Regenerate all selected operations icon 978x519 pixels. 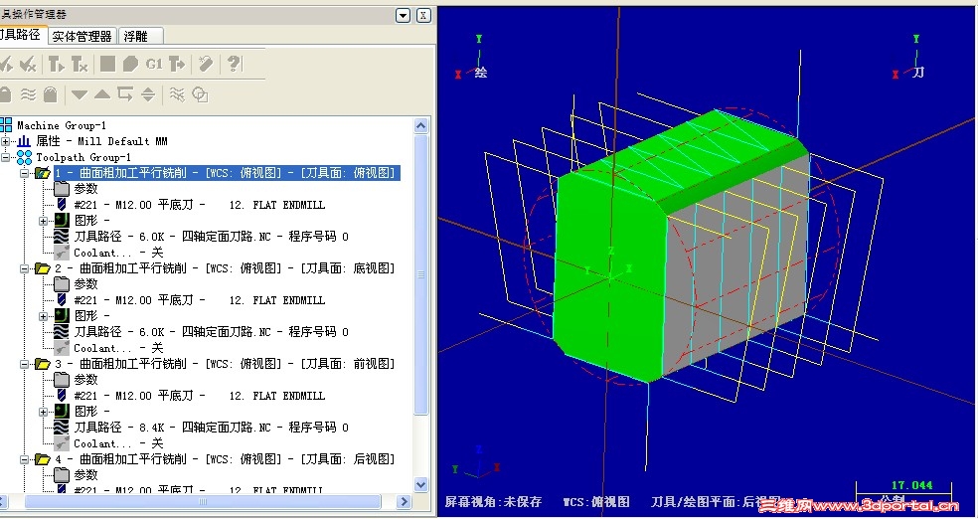click(57, 64)
